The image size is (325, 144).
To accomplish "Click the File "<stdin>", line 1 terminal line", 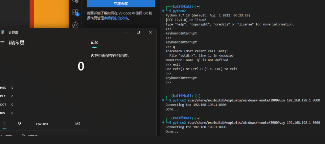I will tap(201, 56).
